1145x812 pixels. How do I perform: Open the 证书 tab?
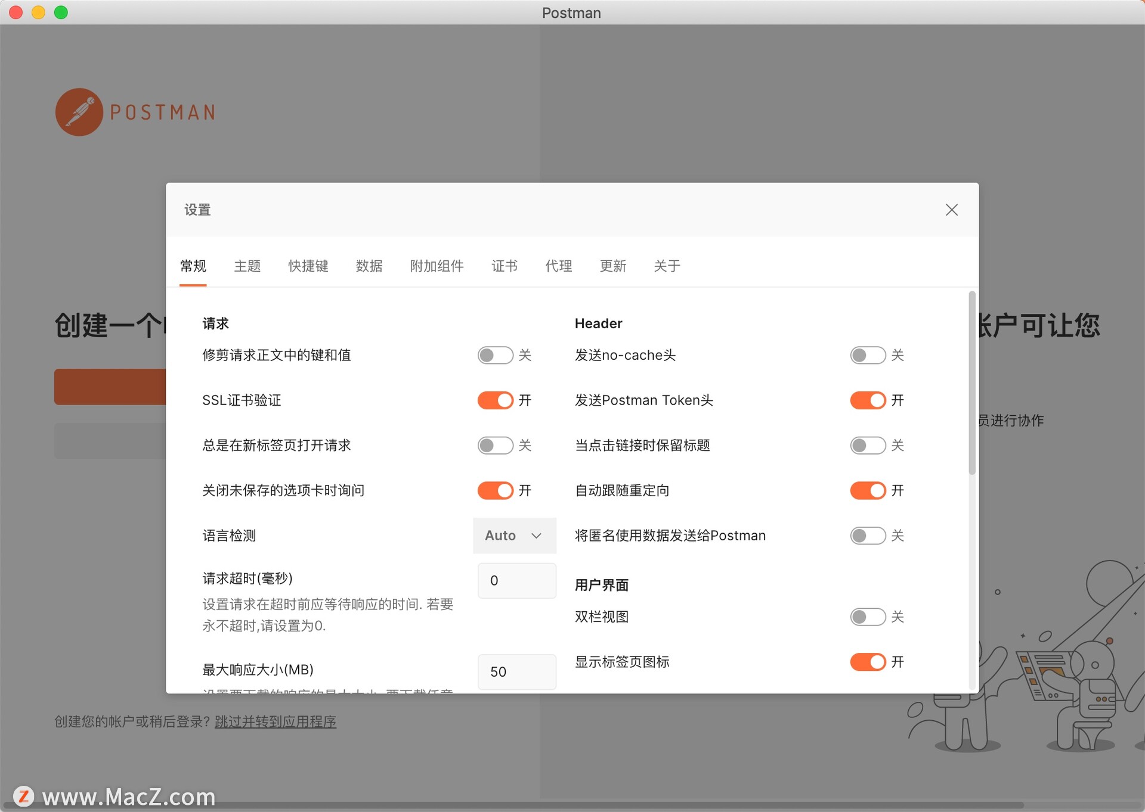pyautogui.click(x=505, y=266)
